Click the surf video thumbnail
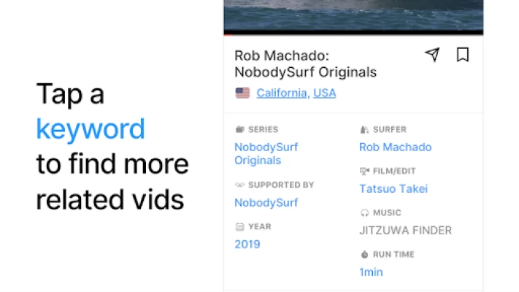 tap(353, 15)
